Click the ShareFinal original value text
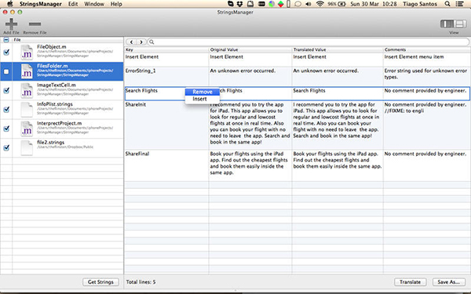The image size is (471, 294). (x=249, y=163)
